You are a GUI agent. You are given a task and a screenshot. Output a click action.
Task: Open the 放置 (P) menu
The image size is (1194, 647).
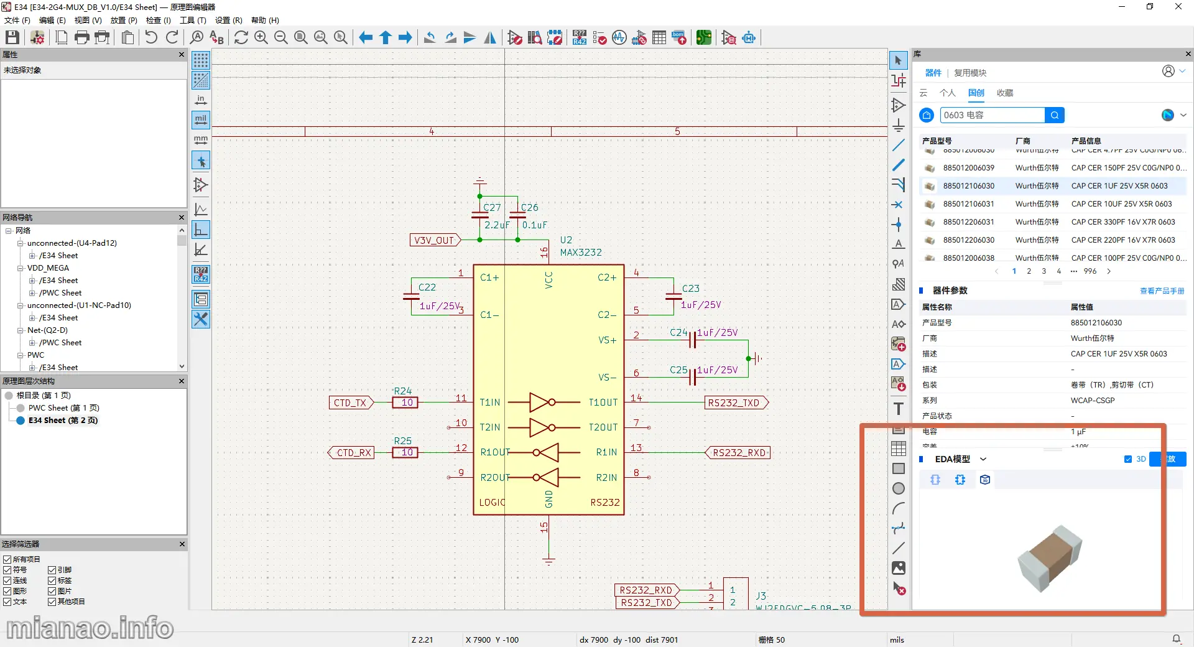tap(124, 21)
